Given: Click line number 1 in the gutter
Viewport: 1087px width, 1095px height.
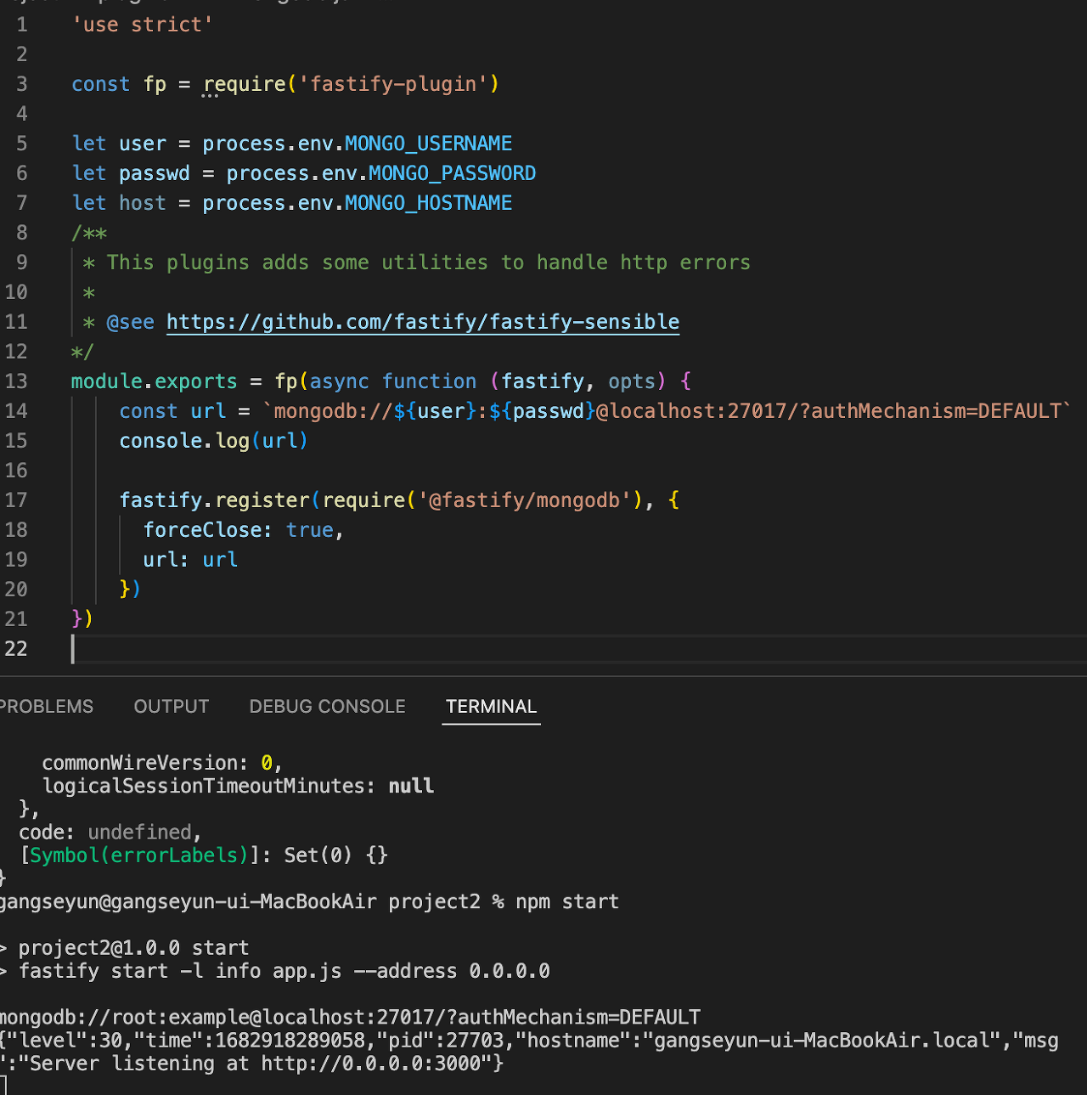Looking at the screenshot, I should pyautogui.click(x=22, y=25).
